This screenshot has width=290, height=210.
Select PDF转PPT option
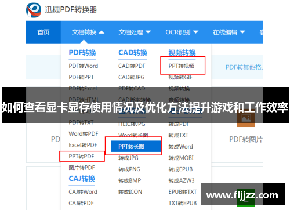click(x=81, y=77)
